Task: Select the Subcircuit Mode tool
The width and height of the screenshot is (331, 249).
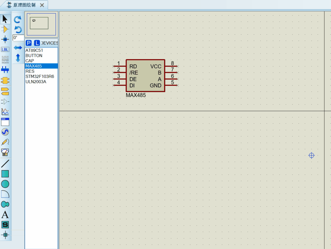Action: coord(5,80)
